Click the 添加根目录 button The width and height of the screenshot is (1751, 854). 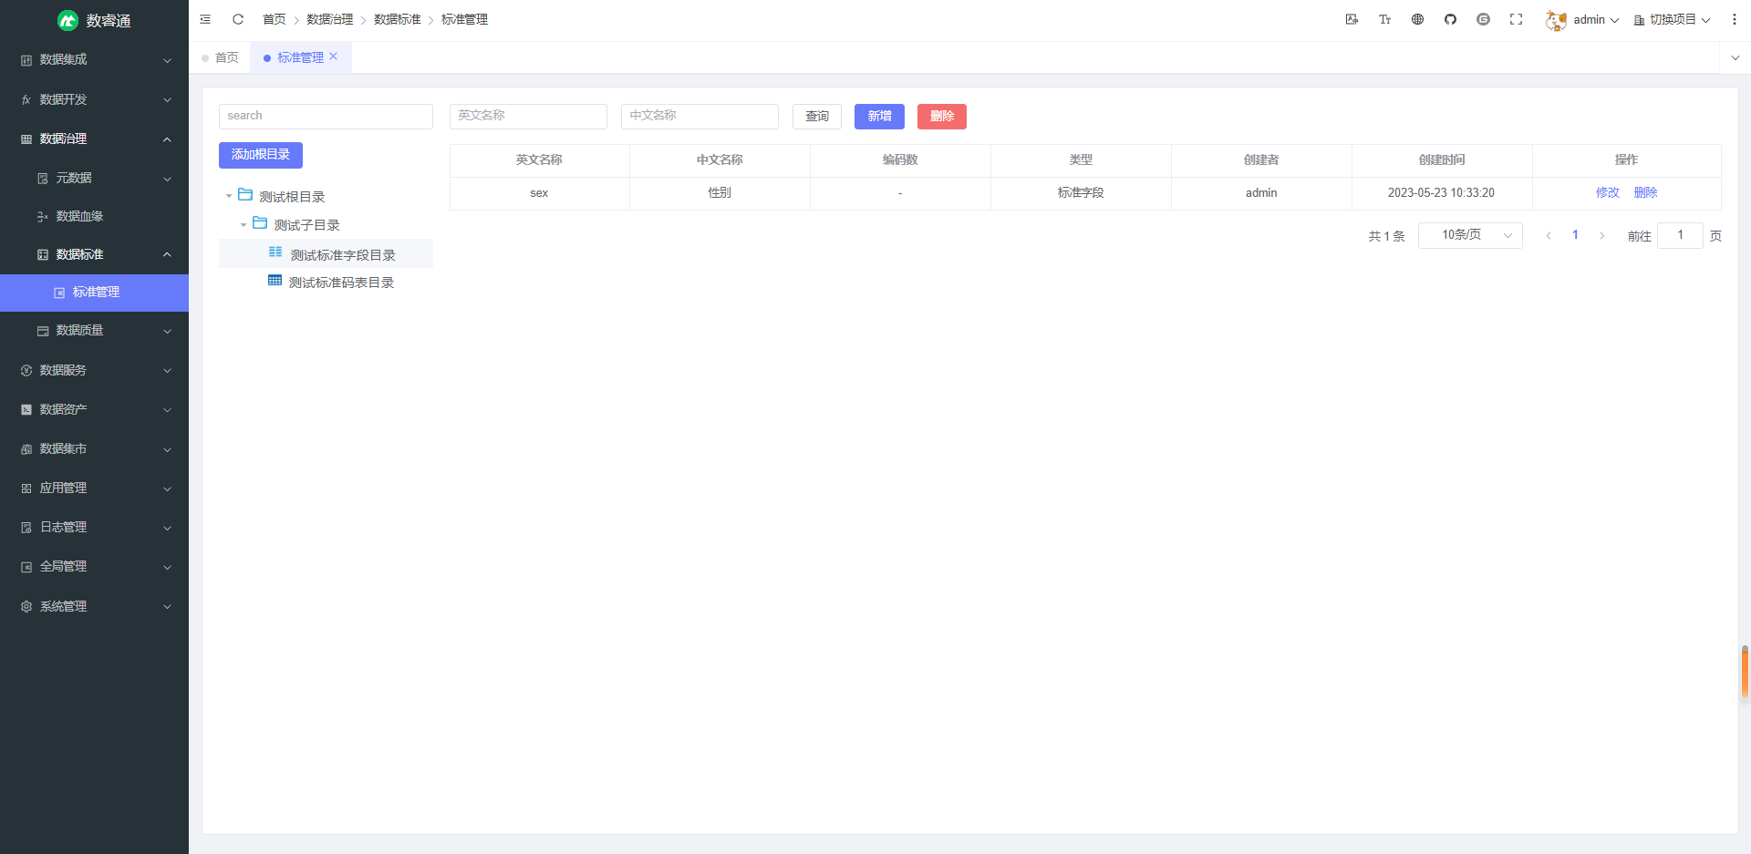tap(261, 155)
